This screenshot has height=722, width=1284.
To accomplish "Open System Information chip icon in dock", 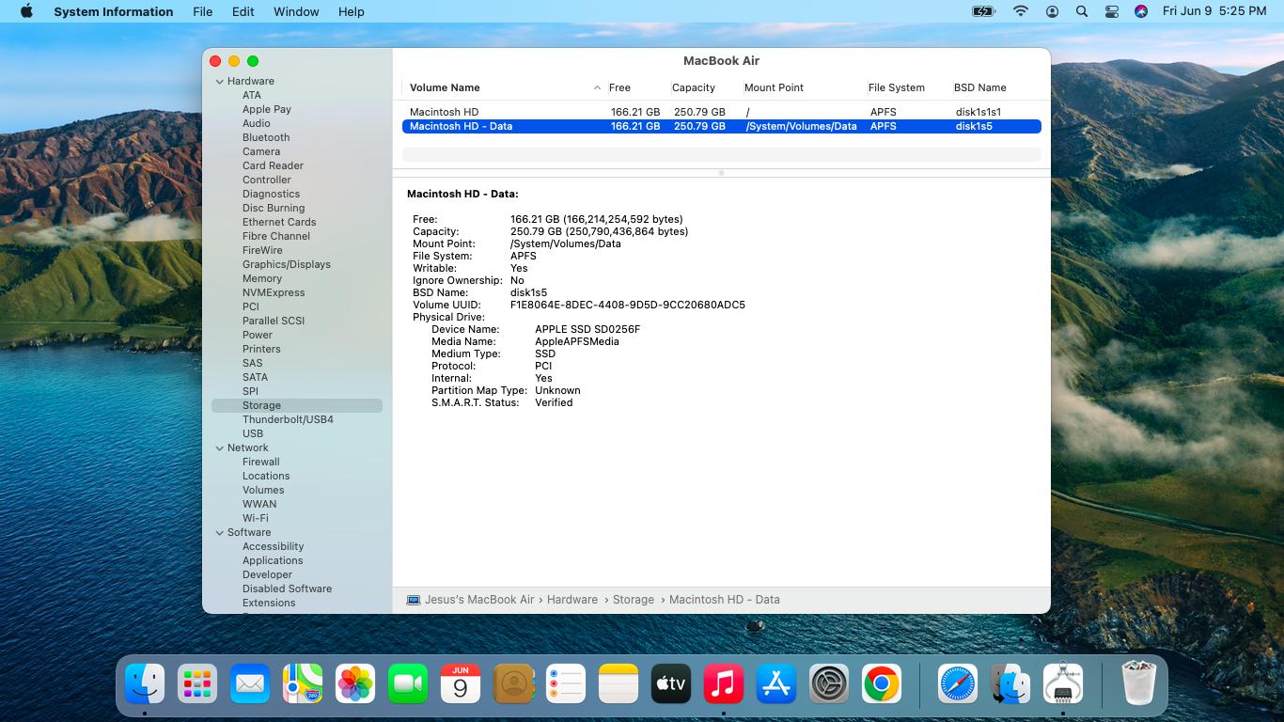I will pos(1062,684).
